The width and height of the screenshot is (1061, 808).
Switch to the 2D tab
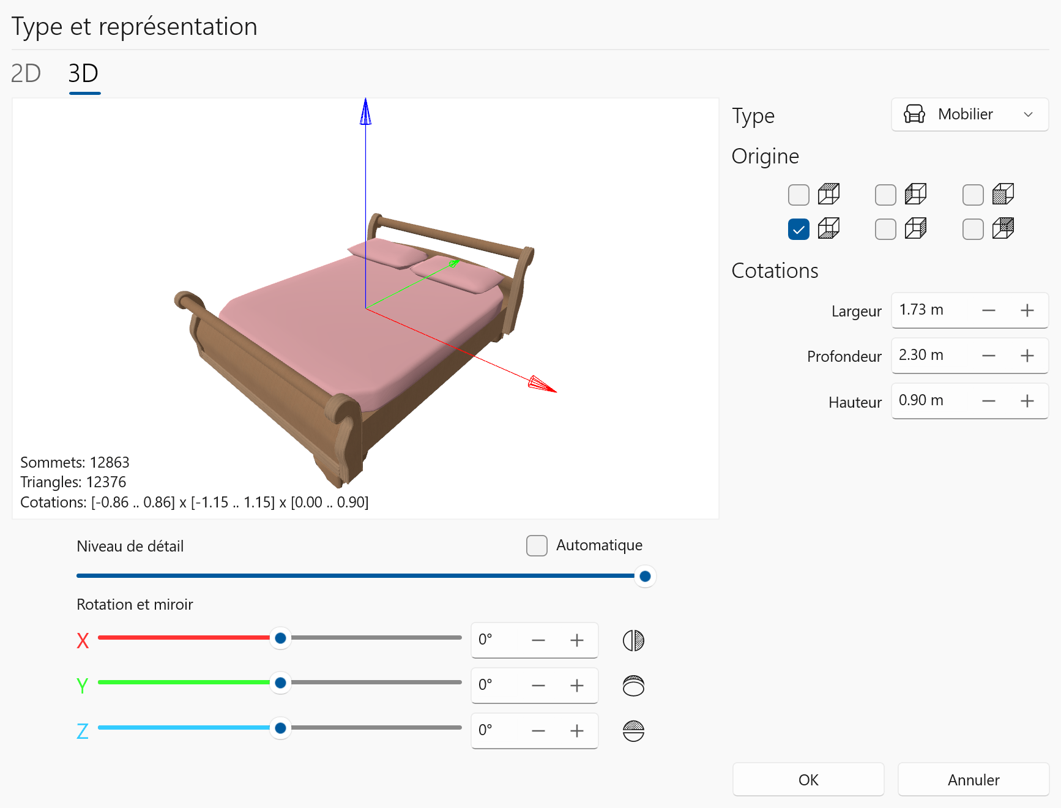point(26,73)
